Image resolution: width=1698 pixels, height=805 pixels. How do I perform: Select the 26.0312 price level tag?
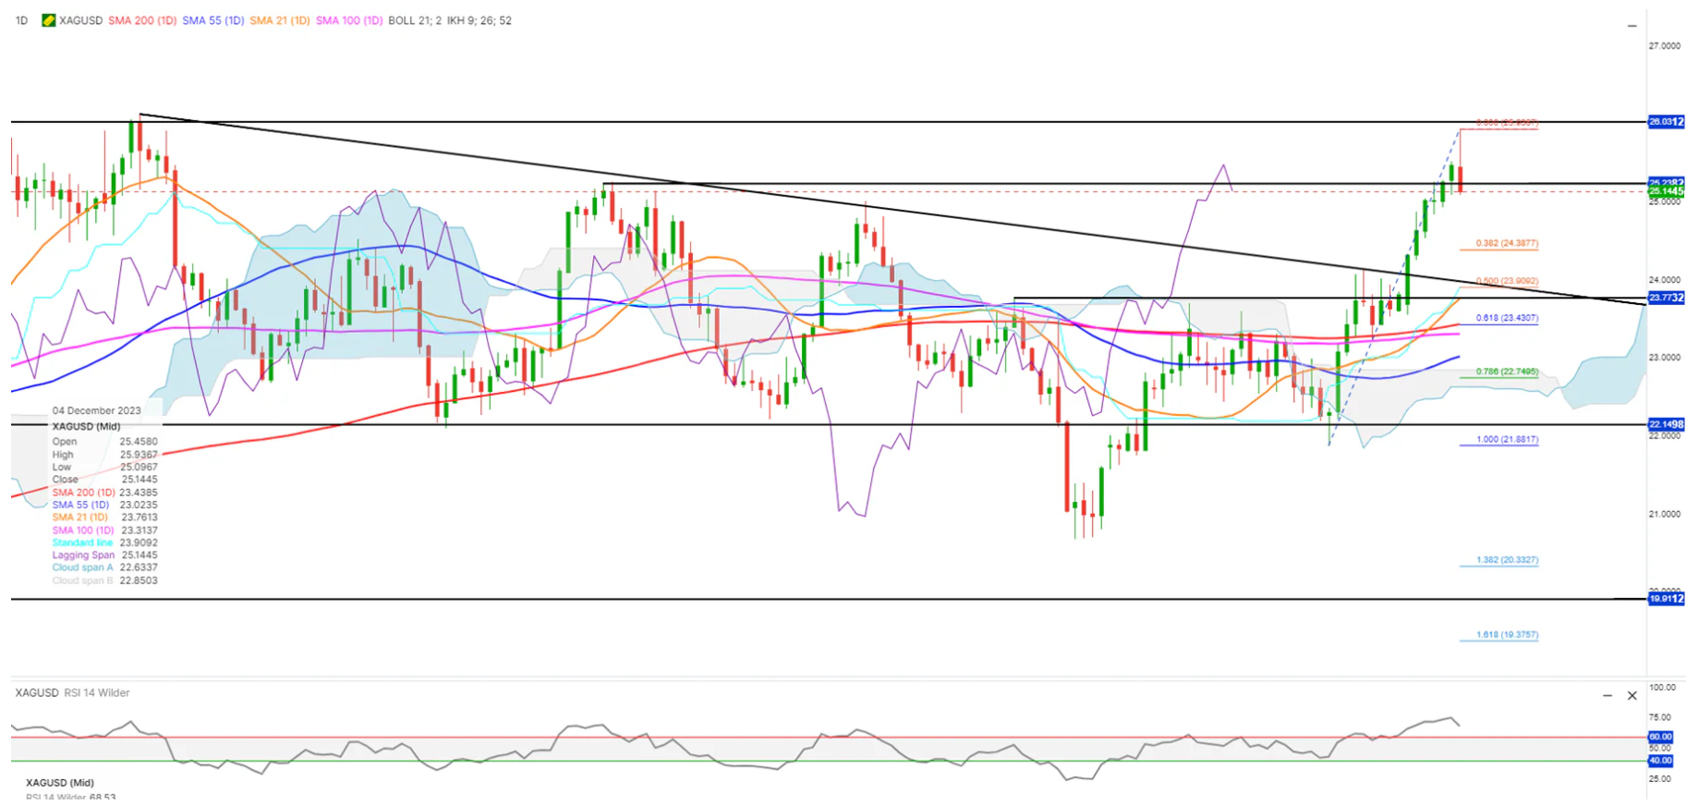[1667, 122]
